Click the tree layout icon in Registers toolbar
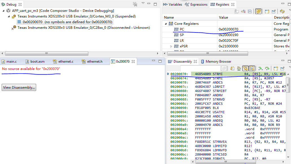The height and width of the screenshot is (164, 291). coord(243,11)
